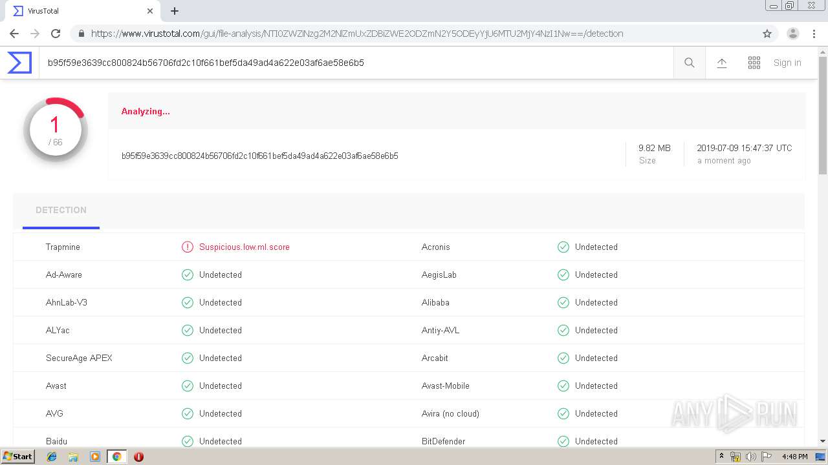This screenshot has width=828, height=465.
Task: Click the URL address bar
Action: click(x=414, y=34)
